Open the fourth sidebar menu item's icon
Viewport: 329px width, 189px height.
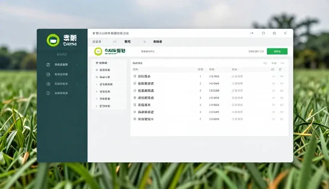click(x=48, y=93)
